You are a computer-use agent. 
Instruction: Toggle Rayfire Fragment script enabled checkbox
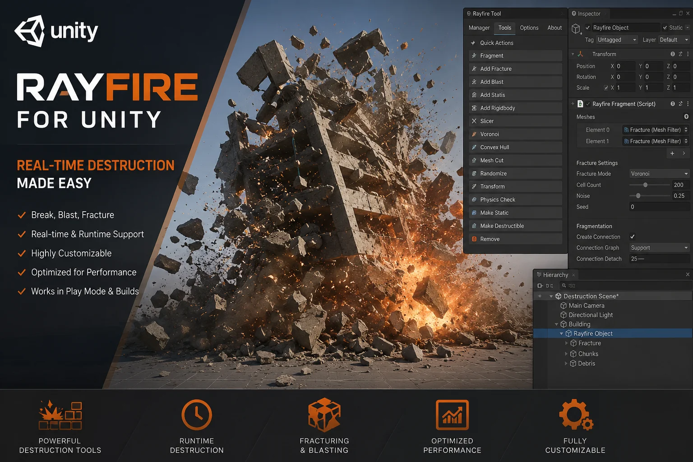coord(588,104)
